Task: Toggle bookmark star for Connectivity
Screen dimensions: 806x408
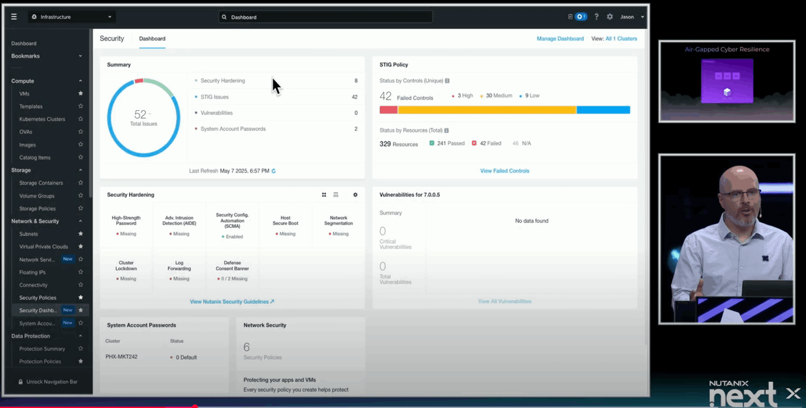Action: point(81,285)
